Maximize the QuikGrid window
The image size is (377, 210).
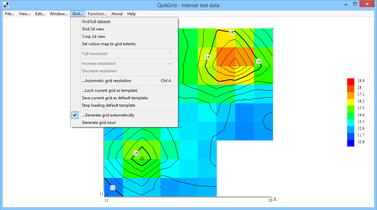355,4
